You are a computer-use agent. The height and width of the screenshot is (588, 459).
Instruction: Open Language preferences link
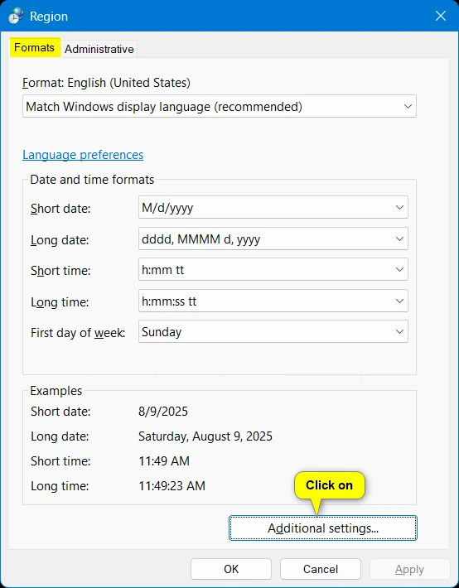[83, 155]
